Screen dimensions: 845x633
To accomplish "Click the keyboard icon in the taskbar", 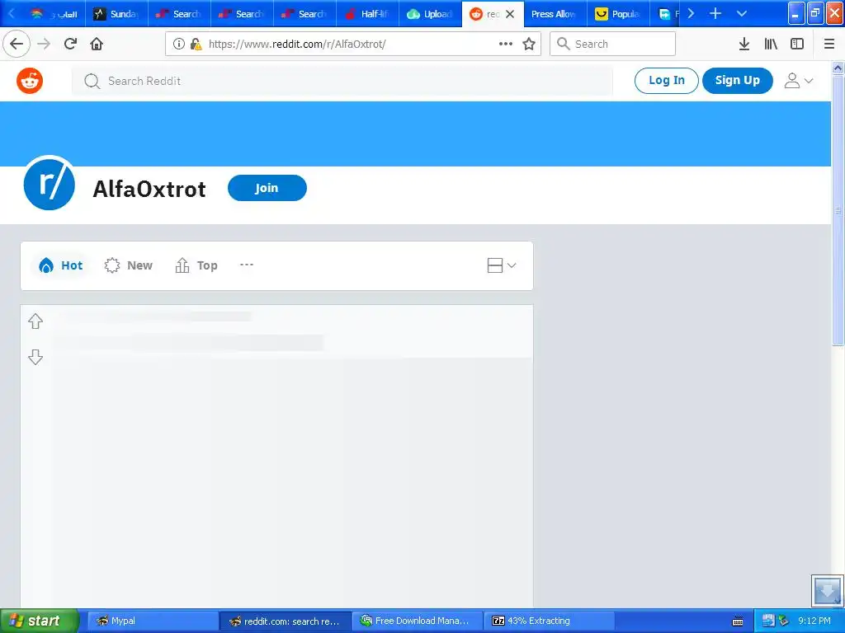I will pyautogui.click(x=739, y=621).
